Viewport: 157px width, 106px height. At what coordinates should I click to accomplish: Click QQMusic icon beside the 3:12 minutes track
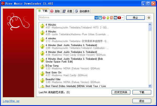pos(42,40)
